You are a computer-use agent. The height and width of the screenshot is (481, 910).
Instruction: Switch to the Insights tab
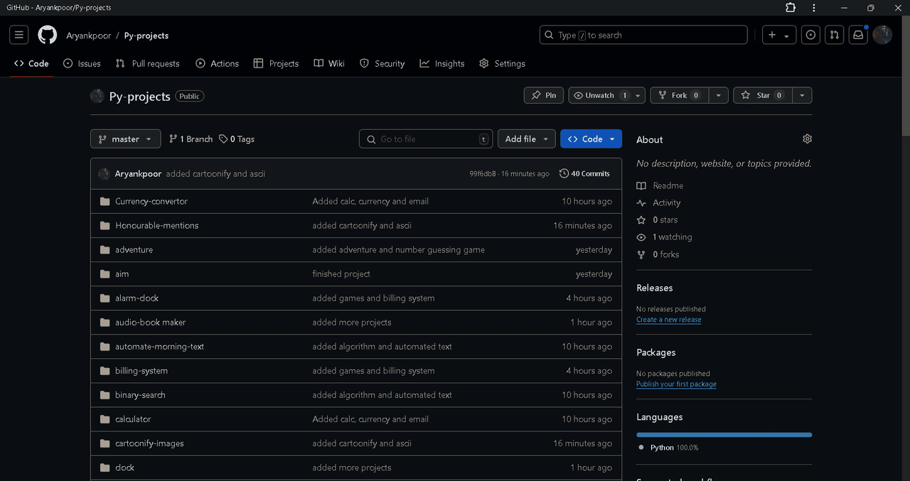click(442, 63)
